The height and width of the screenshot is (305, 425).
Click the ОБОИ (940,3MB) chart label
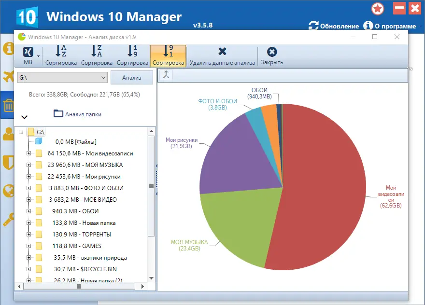[x=259, y=93]
